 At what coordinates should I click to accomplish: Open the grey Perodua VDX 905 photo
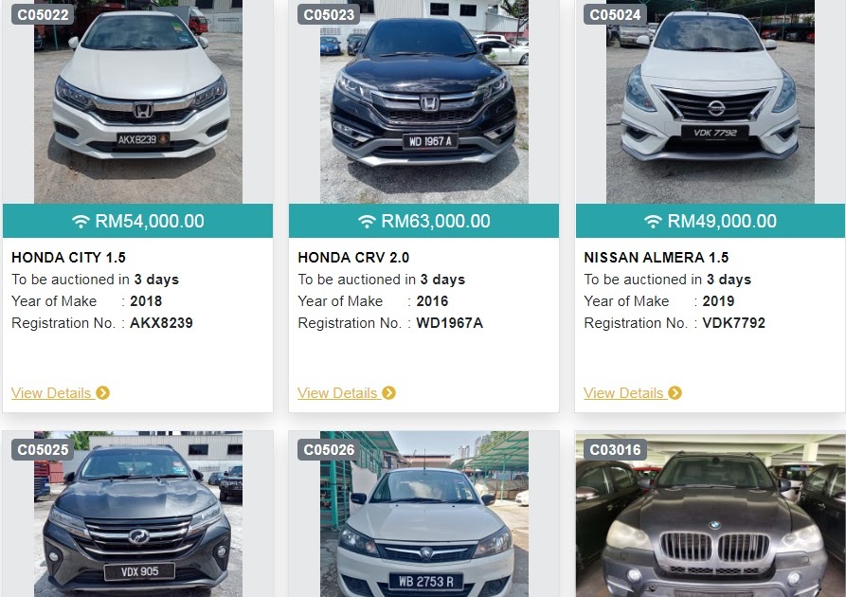(138, 514)
